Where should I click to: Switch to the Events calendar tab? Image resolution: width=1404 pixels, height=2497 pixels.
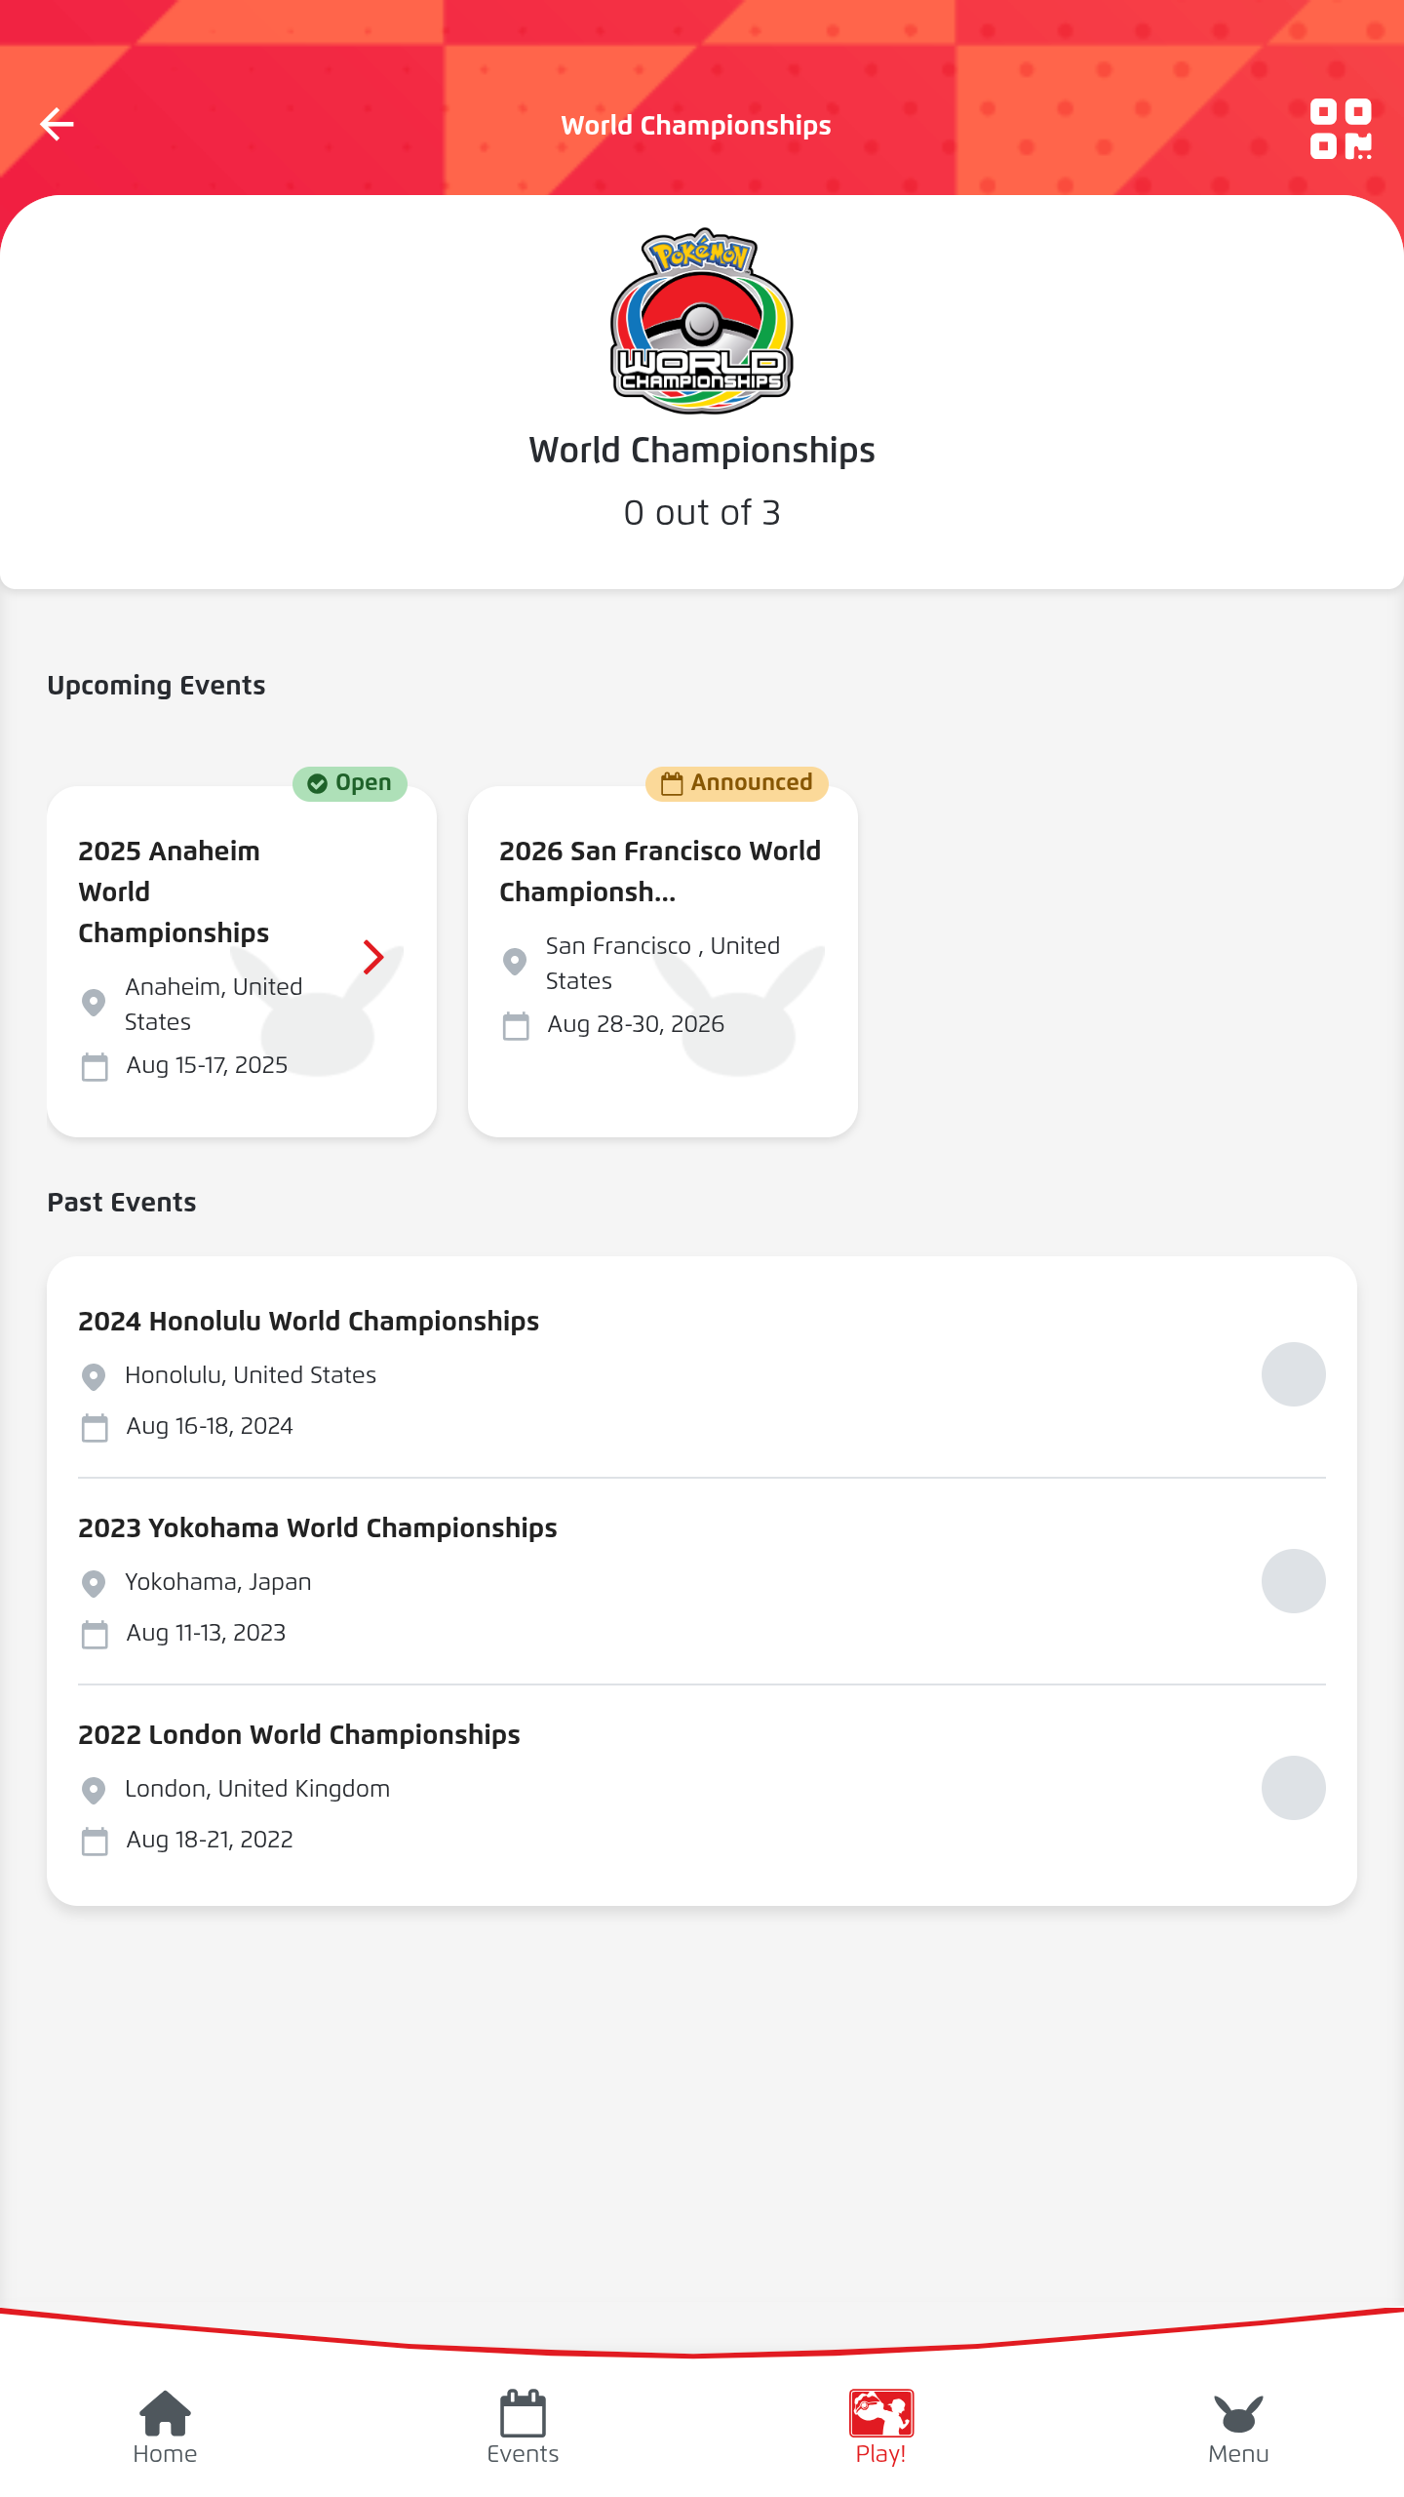pos(523,2413)
